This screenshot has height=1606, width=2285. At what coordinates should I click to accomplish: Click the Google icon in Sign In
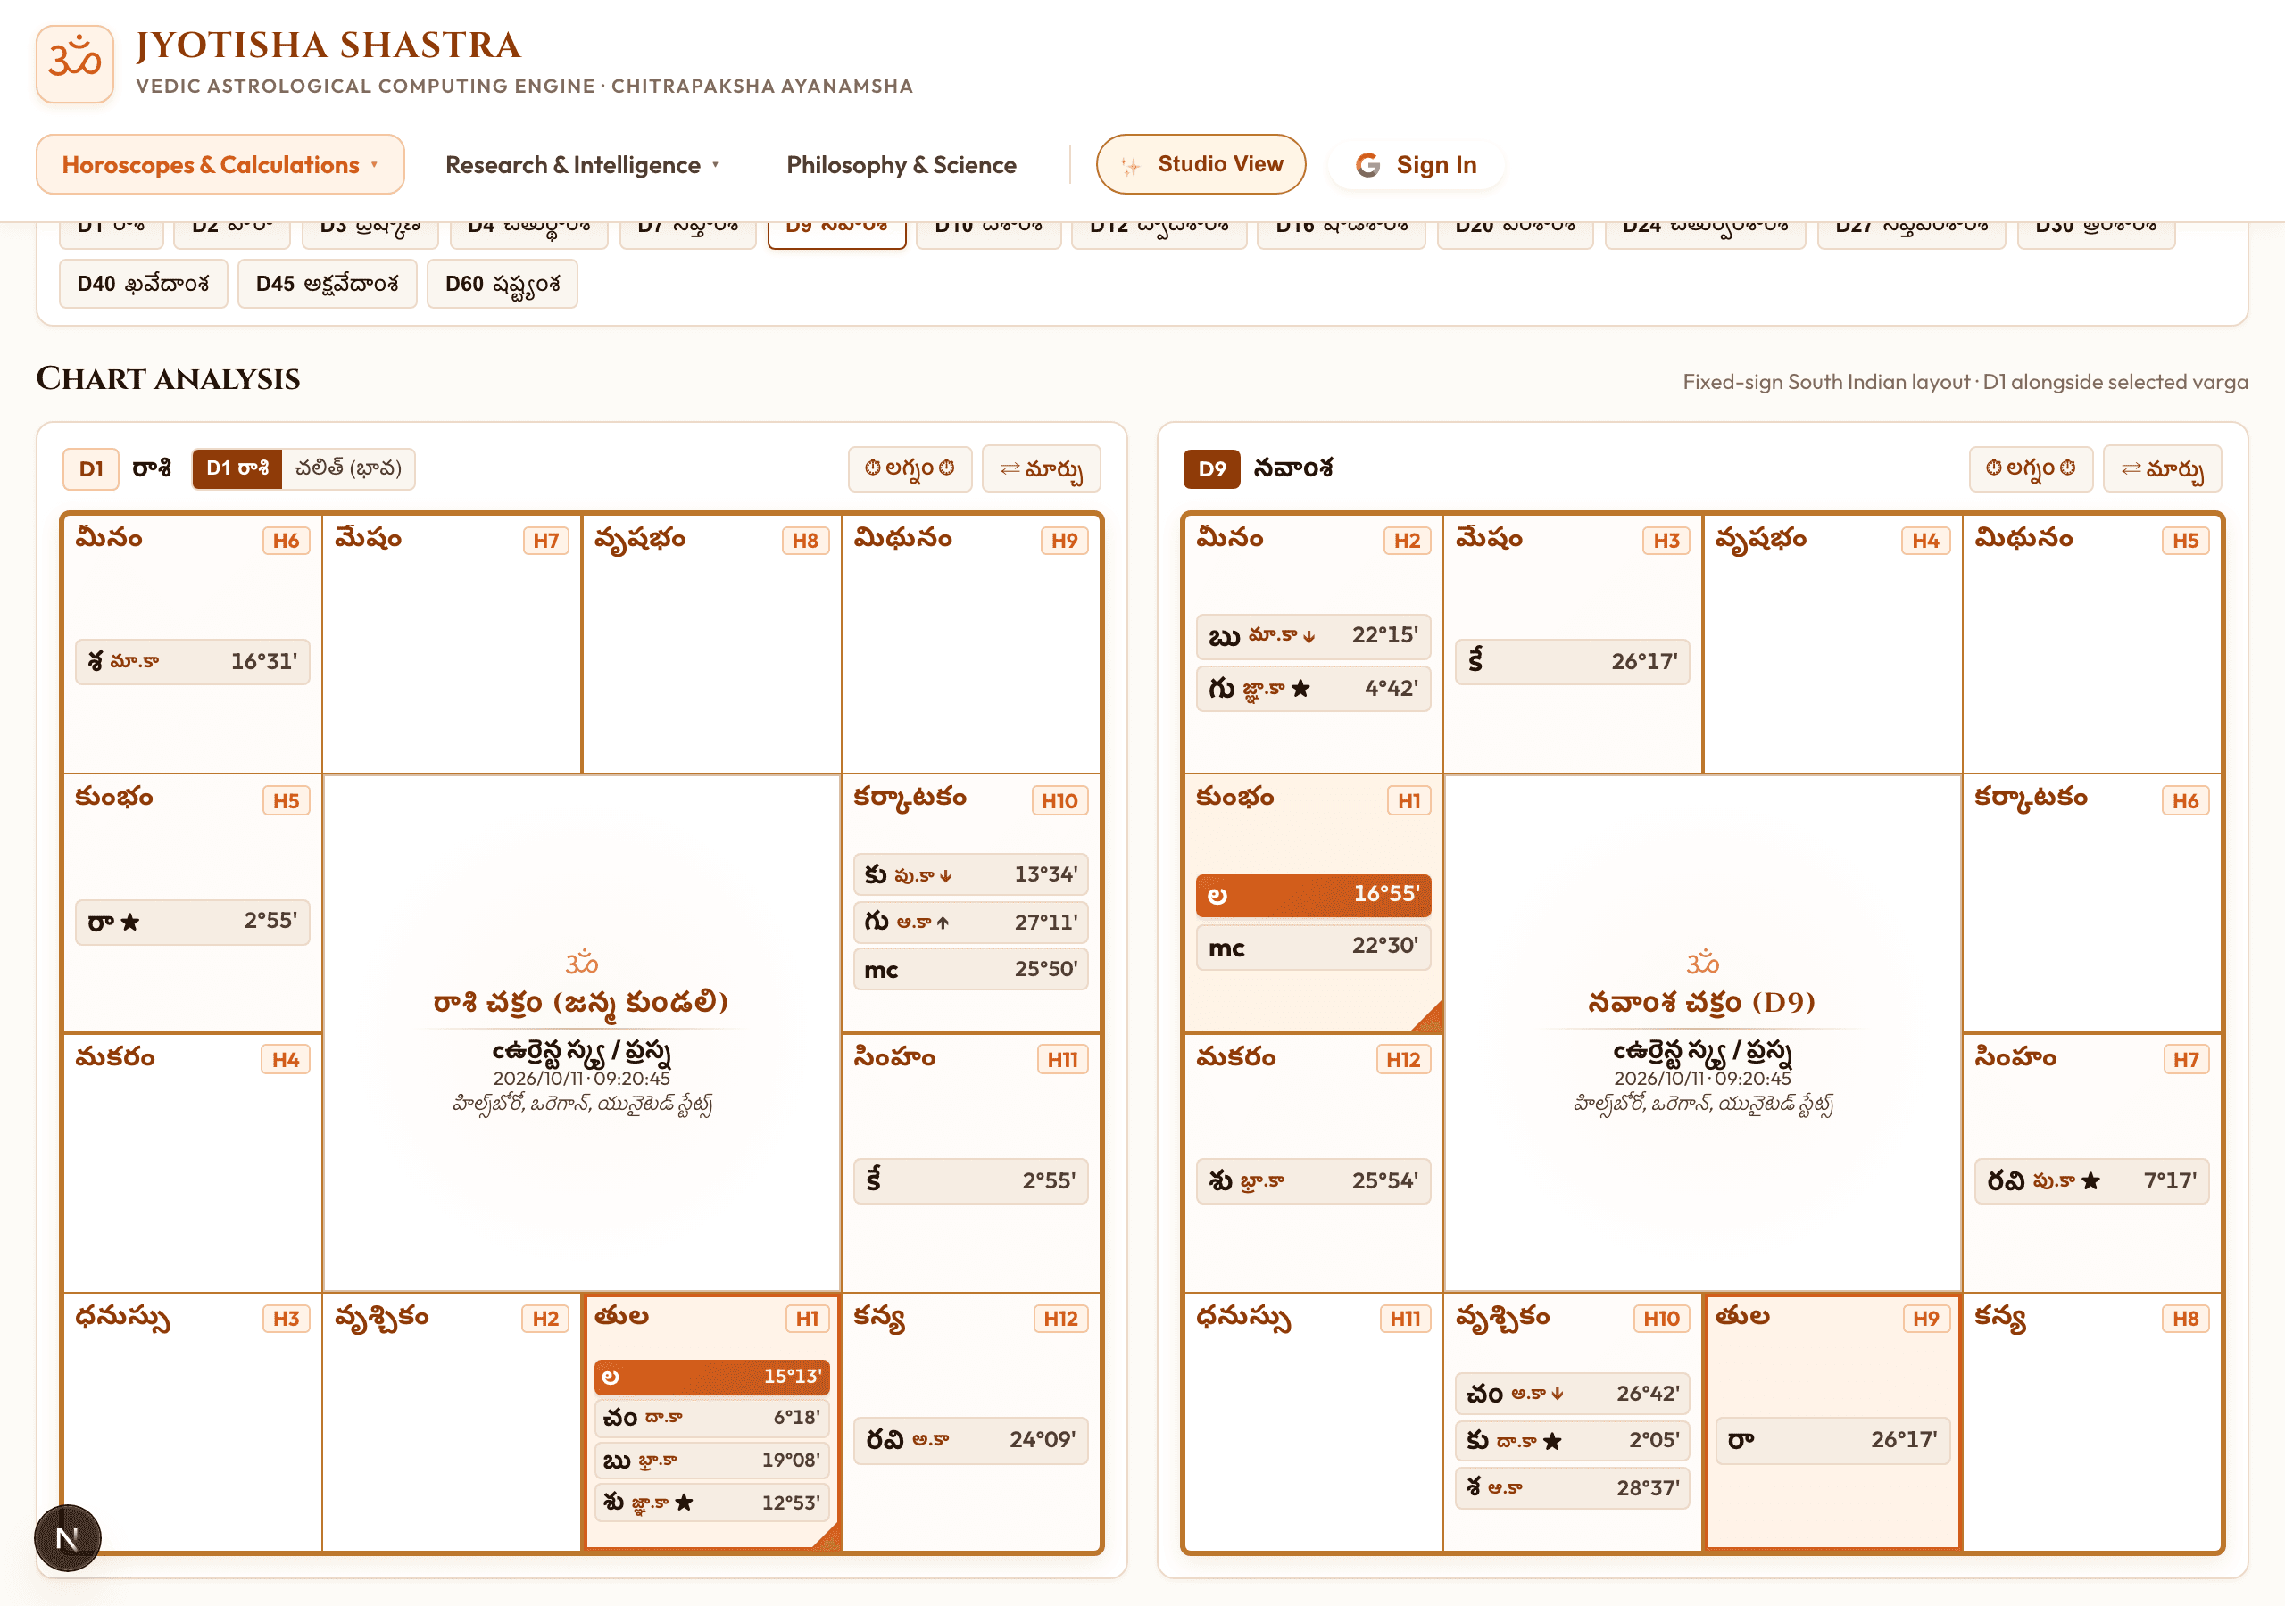[x=1367, y=165]
